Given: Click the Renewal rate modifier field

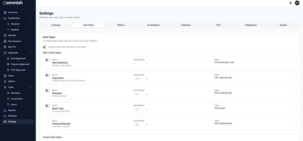Looking at the screenshot, I should pyautogui.click(x=139, y=94).
